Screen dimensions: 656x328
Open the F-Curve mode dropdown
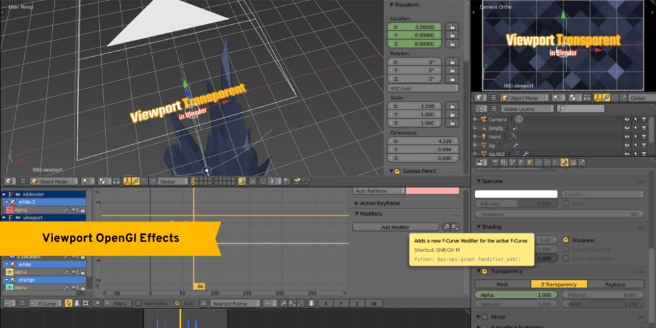(x=45, y=303)
